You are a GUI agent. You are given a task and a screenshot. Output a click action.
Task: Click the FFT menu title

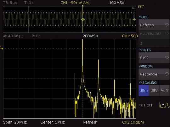coord(141,7)
